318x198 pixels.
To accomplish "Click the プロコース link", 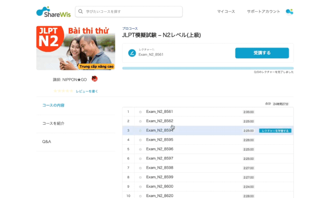I will coord(130,29).
